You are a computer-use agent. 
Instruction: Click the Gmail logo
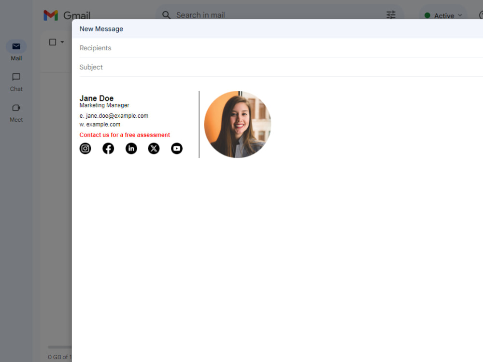click(67, 15)
